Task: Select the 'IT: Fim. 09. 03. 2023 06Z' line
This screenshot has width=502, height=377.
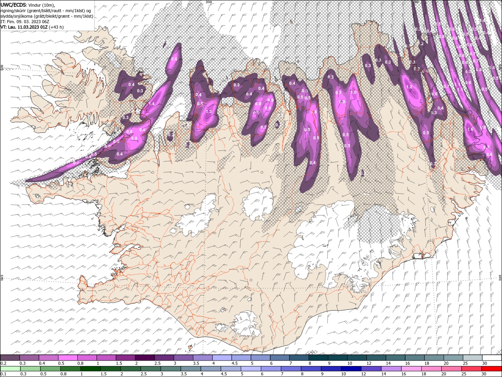Action: 25,22
